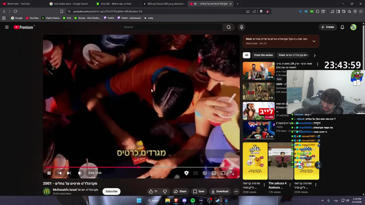The height and width of the screenshot is (205, 365).
Task: Open the browser main menu
Action: (361, 11)
